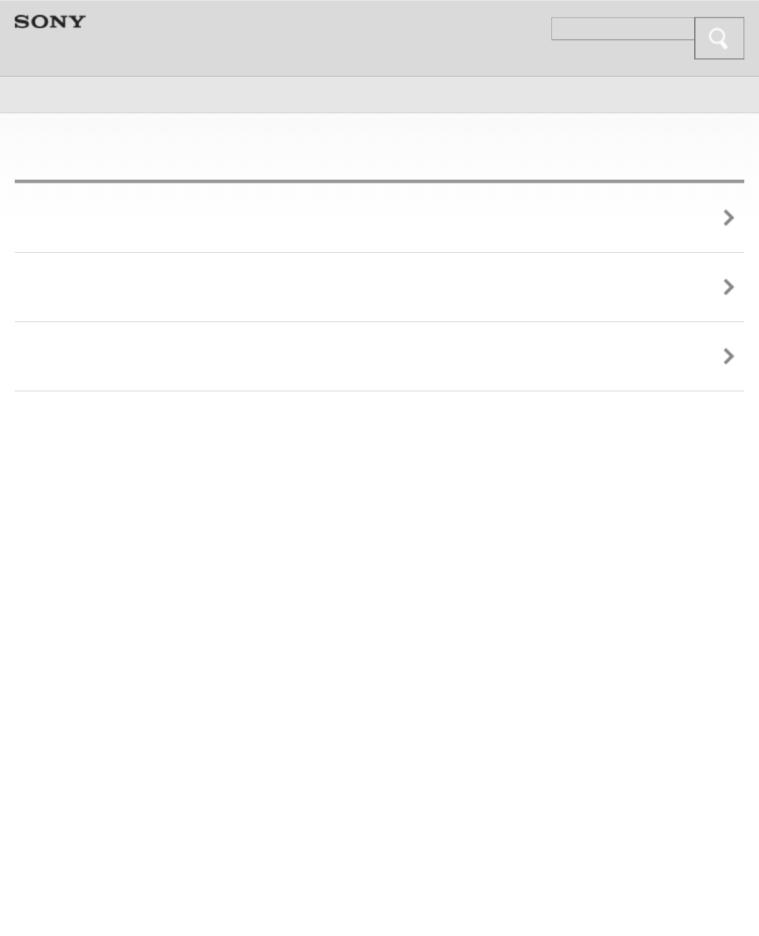Click the Sony logo

(50, 22)
